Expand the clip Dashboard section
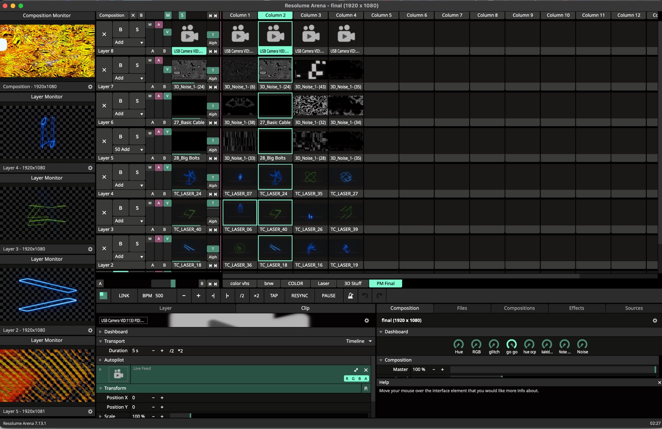The image size is (662, 429). pyautogui.click(x=101, y=332)
